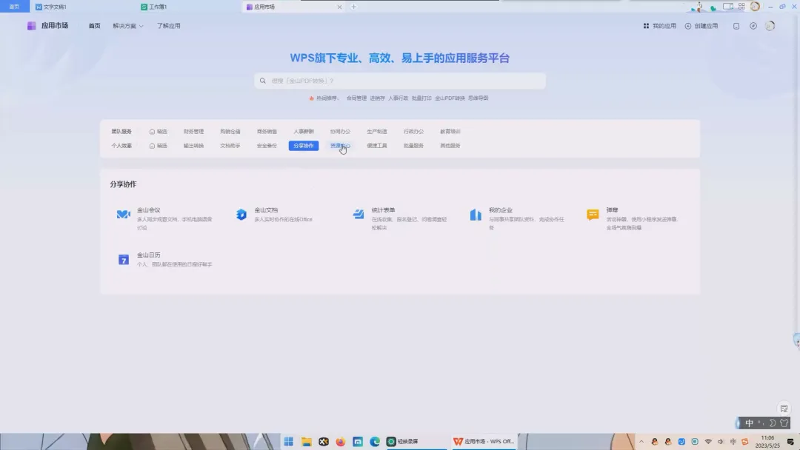The image size is (800, 450).
Task: Click the 进销存 hot recommendation
Action: 378,98
